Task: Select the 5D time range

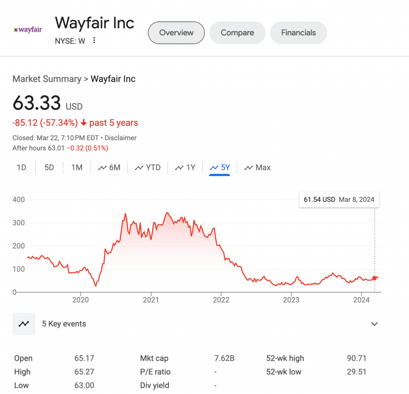Action: click(x=49, y=168)
